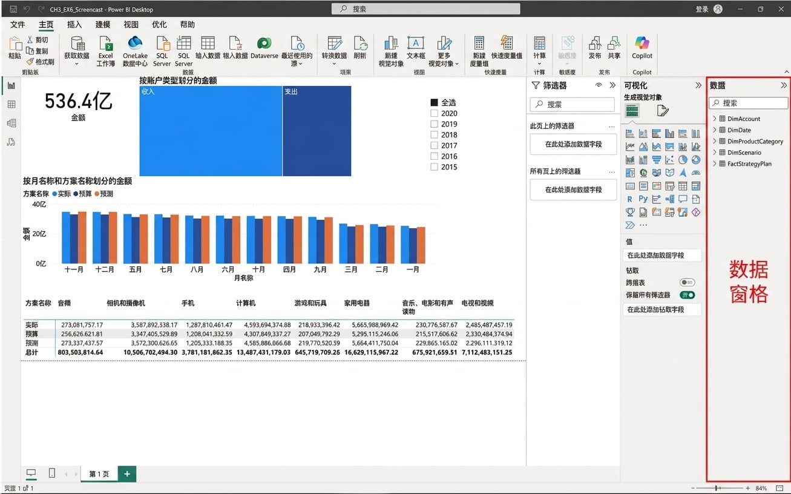Select the Format painter (格式刷) icon

30,62
